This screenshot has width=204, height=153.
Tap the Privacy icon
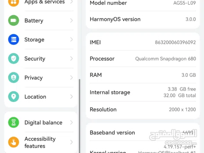(x=13, y=78)
